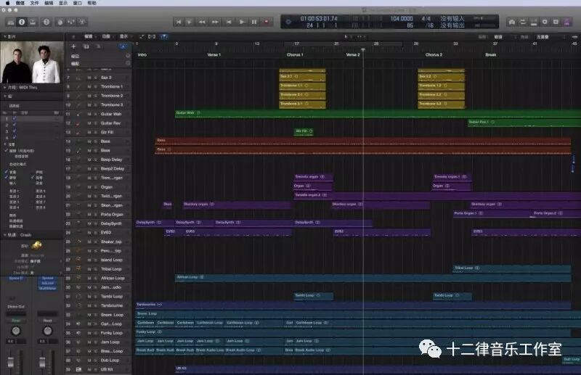Viewport: 581px width, 375px height.
Task: Select the Chorus 1 arrangement marker
Action: (x=295, y=55)
